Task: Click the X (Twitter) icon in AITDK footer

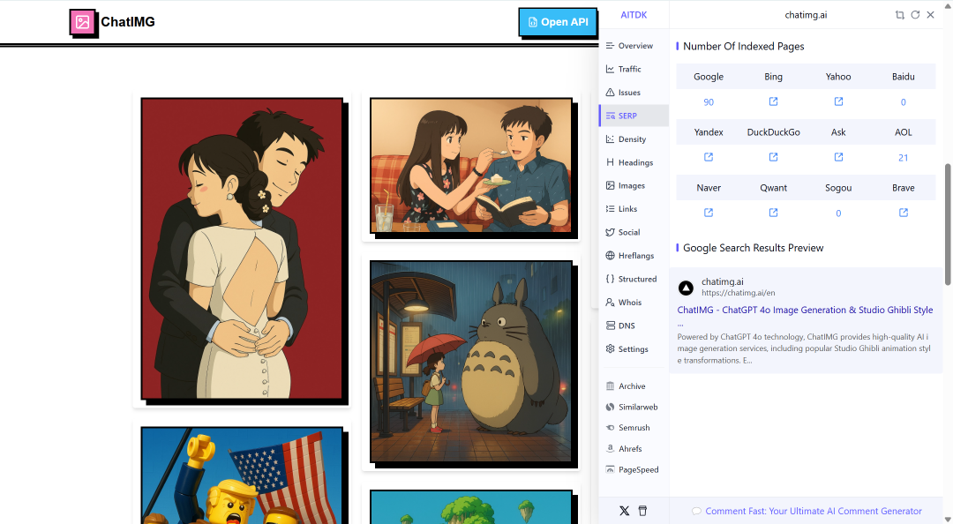Action: 624,511
